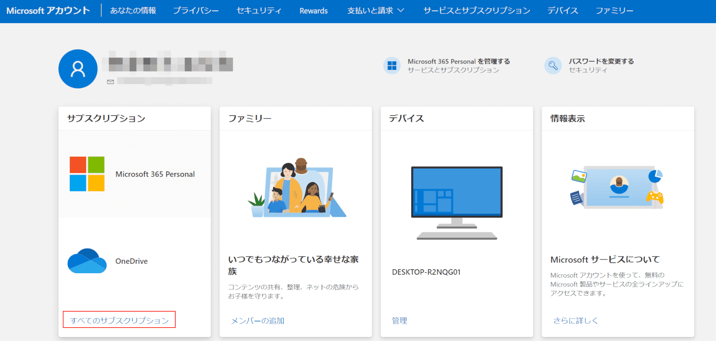Screen dimensions: 716x341
Task: Open すべてのサブスクリプション link
Action: [119, 320]
